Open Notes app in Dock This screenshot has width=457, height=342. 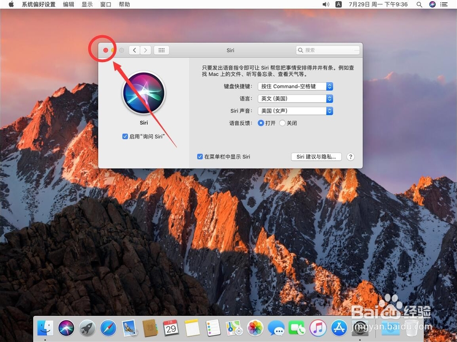pos(192,328)
